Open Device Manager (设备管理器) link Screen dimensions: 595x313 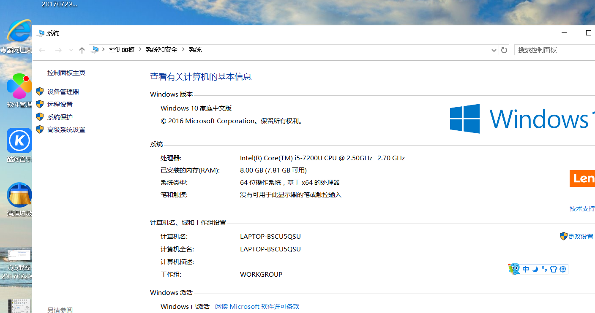63,92
